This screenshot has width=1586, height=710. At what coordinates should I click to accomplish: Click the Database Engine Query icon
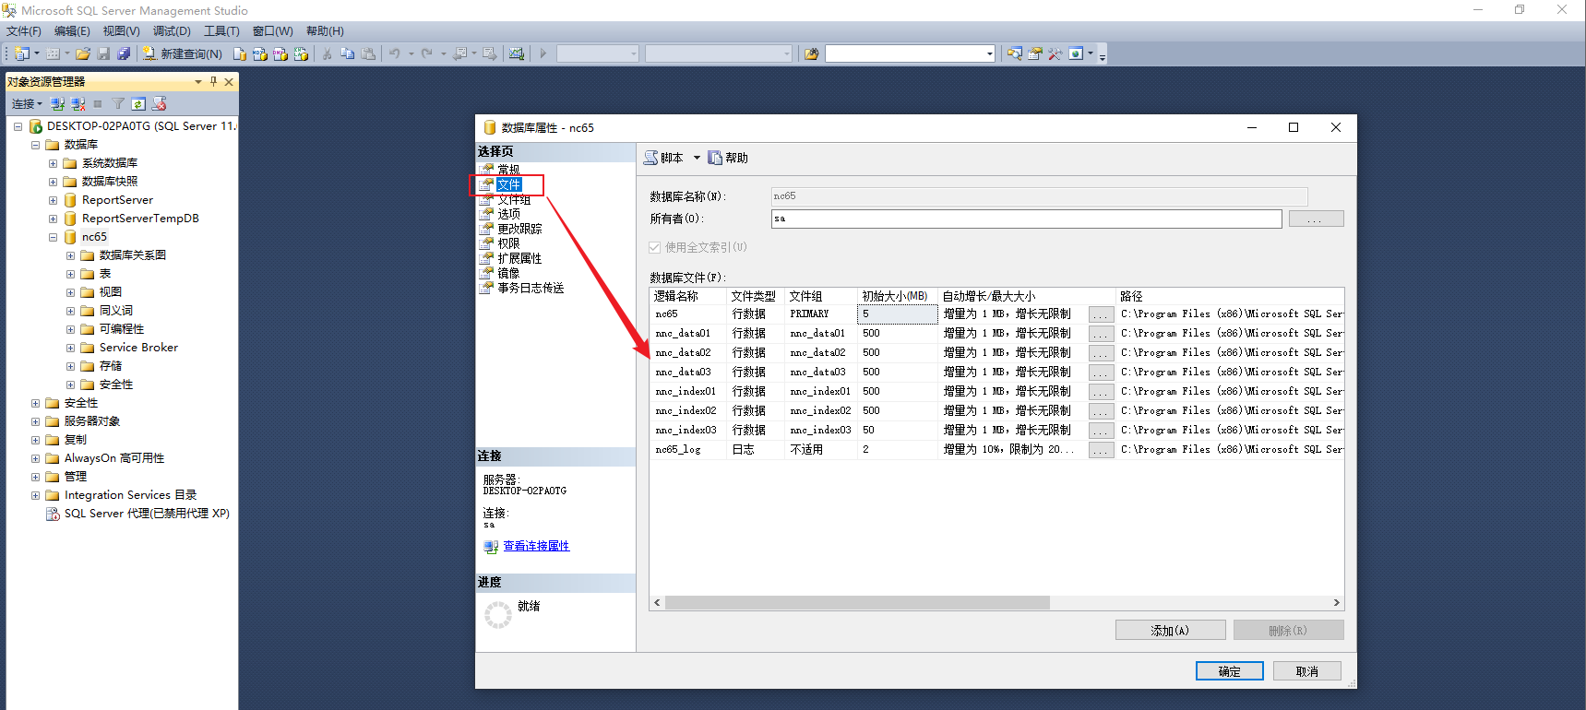pos(240,53)
